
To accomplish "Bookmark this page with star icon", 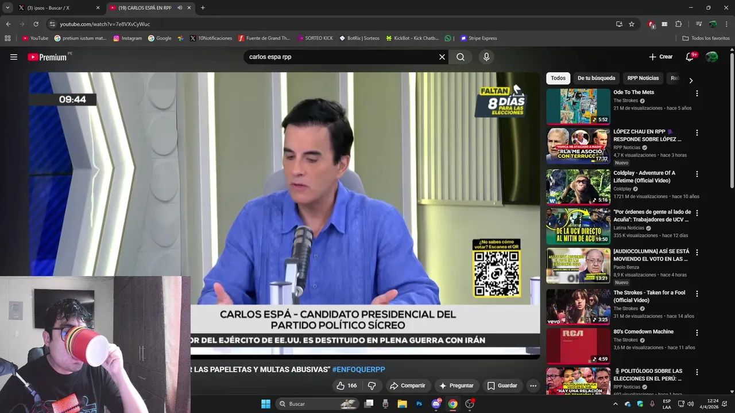I will [x=632, y=24].
